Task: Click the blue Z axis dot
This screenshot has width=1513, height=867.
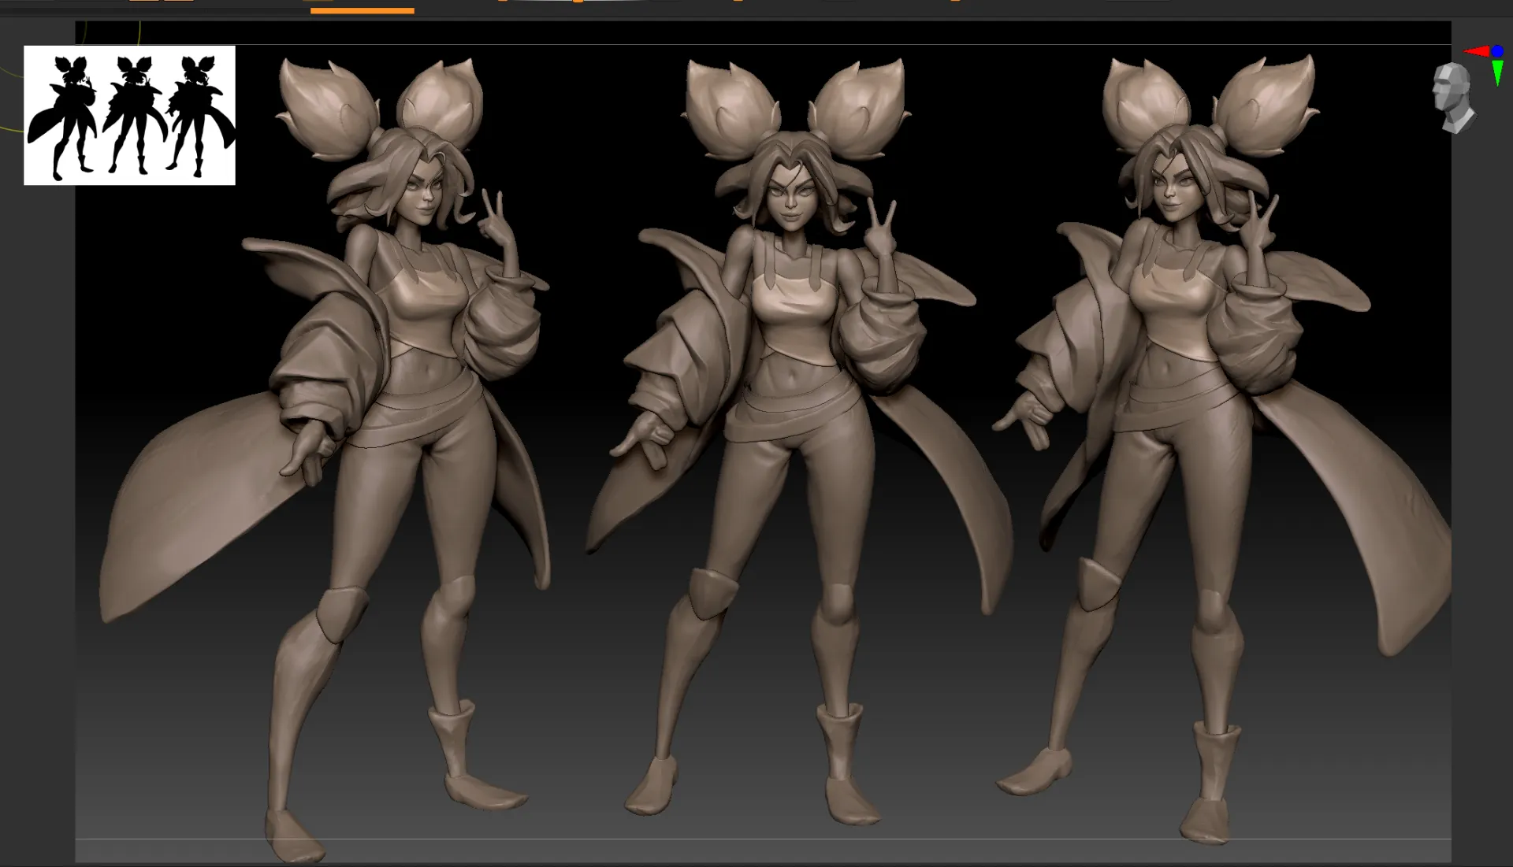Action: [1496, 51]
